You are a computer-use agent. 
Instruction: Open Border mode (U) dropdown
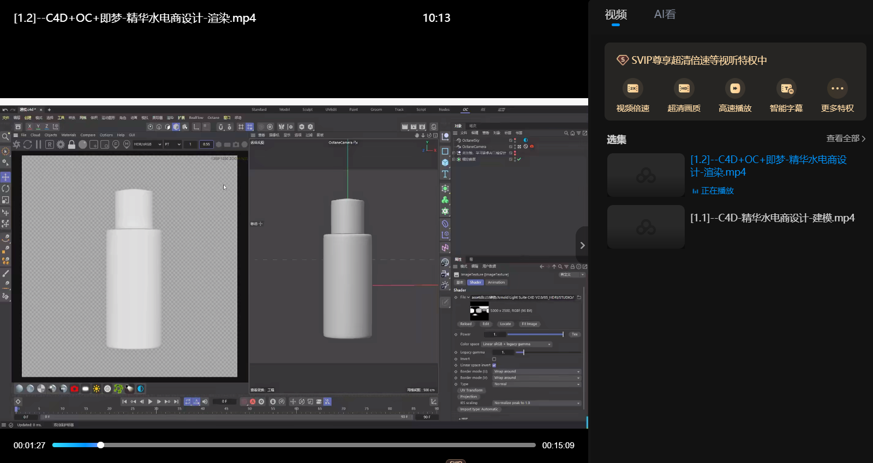point(536,371)
